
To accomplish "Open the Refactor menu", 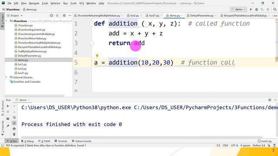I will coord(56,3).
